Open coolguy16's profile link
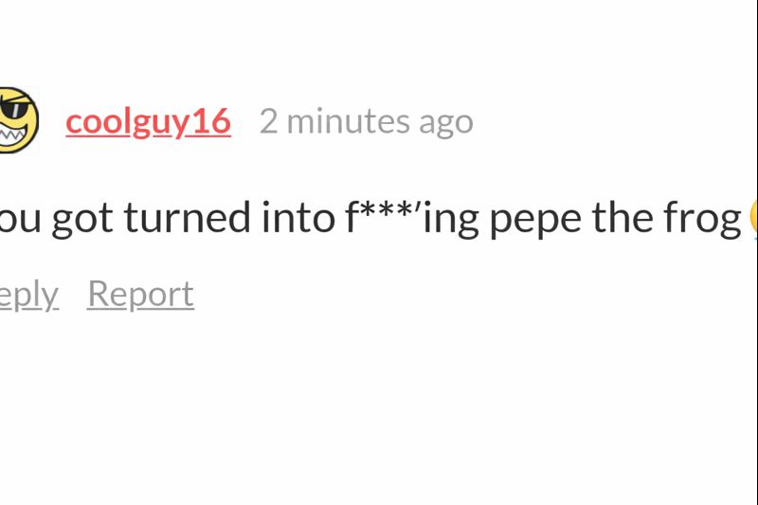Image resolution: width=758 pixels, height=505 pixels. point(148,121)
